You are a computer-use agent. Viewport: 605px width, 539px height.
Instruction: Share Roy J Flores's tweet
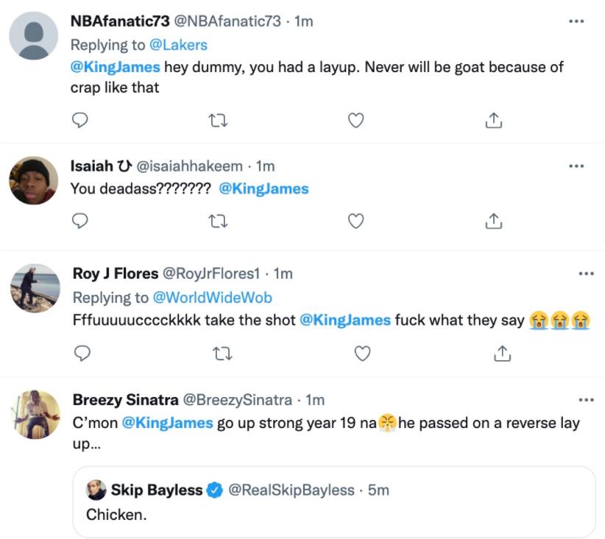501,354
